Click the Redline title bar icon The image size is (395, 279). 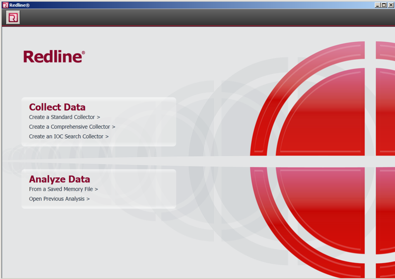coord(5,5)
